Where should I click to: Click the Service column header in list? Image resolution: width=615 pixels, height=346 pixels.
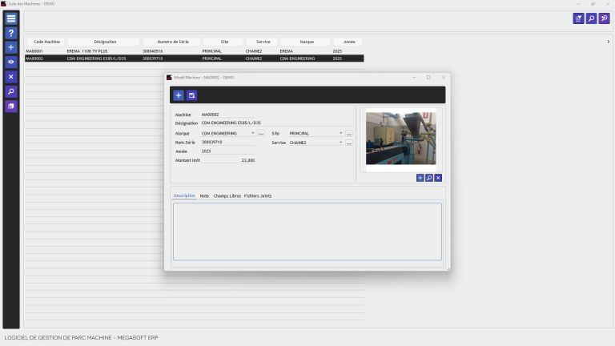click(x=263, y=42)
